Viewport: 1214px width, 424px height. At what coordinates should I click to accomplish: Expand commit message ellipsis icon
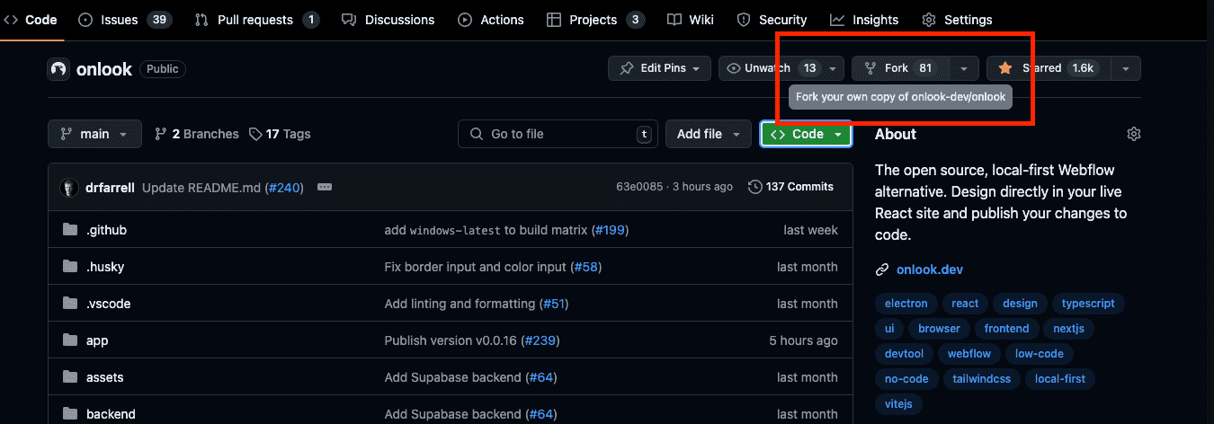click(x=325, y=187)
